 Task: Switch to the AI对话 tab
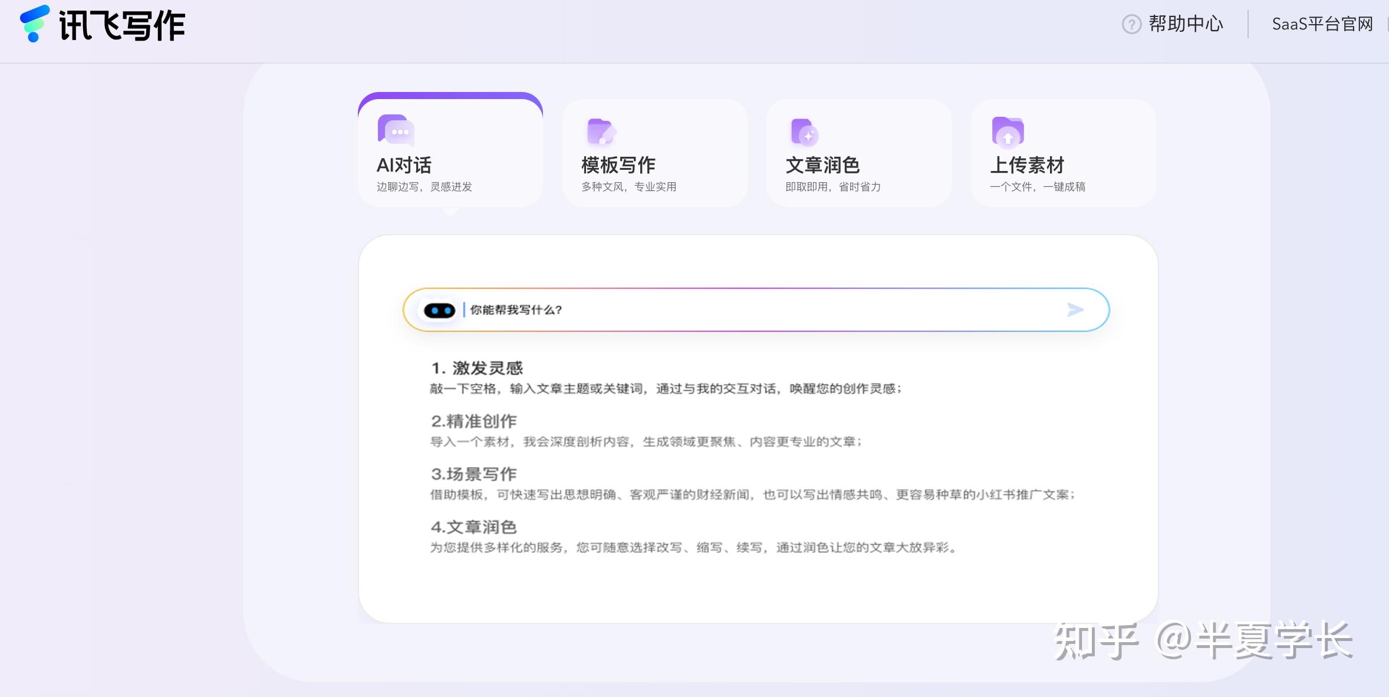click(x=404, y=166)
